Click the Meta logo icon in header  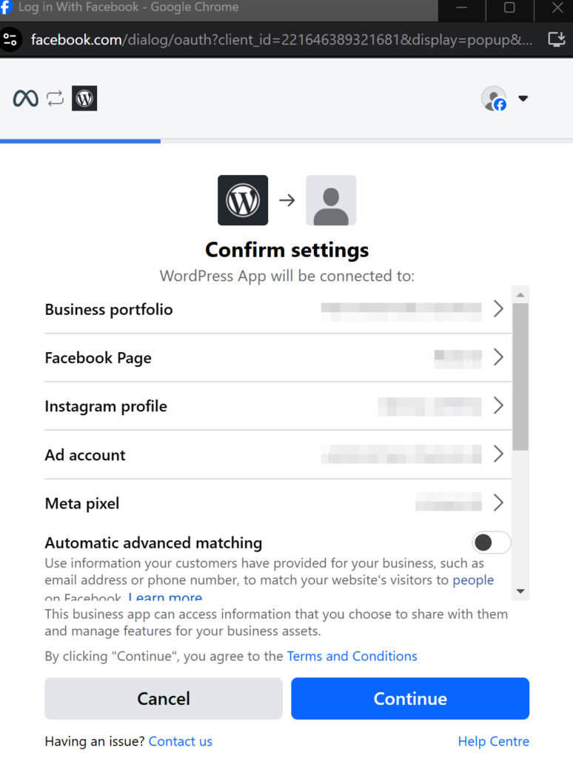[x=25, y=99]
